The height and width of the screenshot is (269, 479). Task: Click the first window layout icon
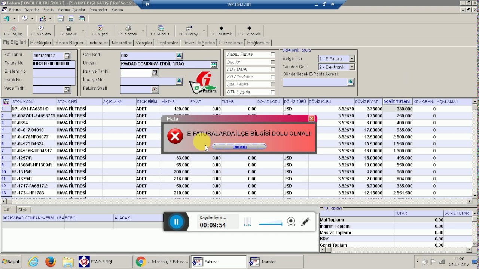61,18
